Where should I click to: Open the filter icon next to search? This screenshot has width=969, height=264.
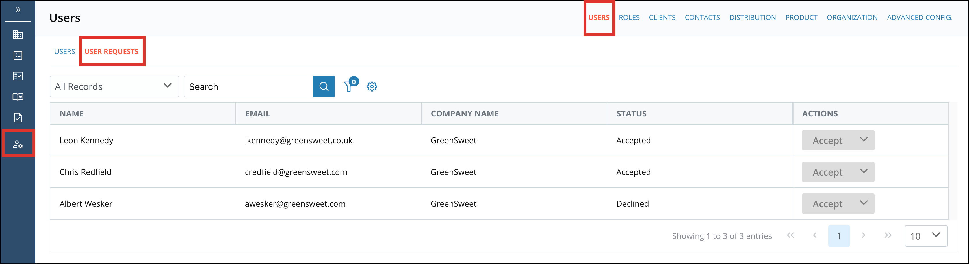click(349, 87)
